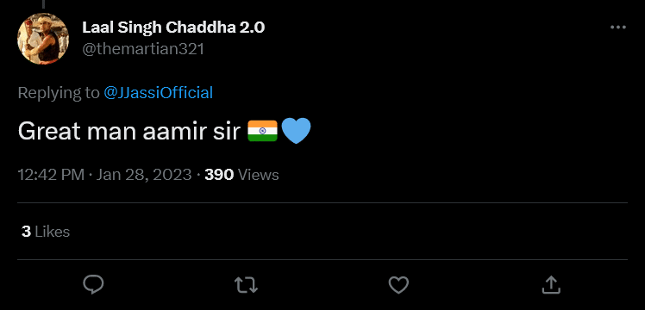Open the reply speech bubble icon
The height and width of the screenshot is (310, 645).
click(x=93, y=284)
